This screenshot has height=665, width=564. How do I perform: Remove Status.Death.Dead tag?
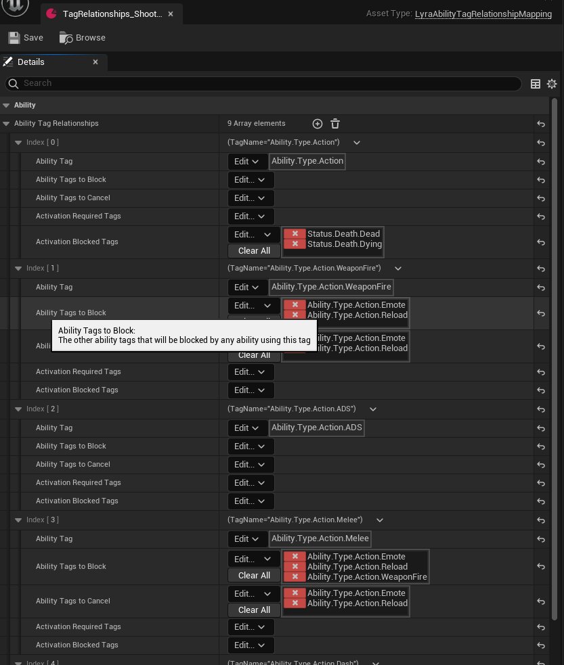click(295, 233)
